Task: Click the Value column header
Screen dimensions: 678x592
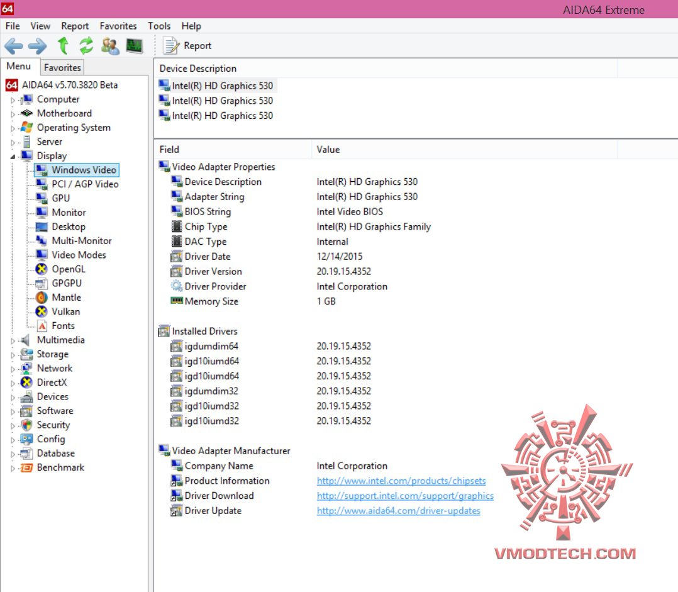Action: point(464,150)
